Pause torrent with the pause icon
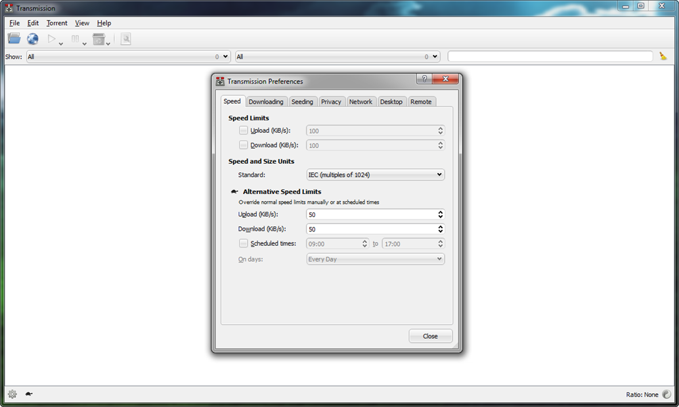This screenshot has width=679, height=407. coord(76,39)
